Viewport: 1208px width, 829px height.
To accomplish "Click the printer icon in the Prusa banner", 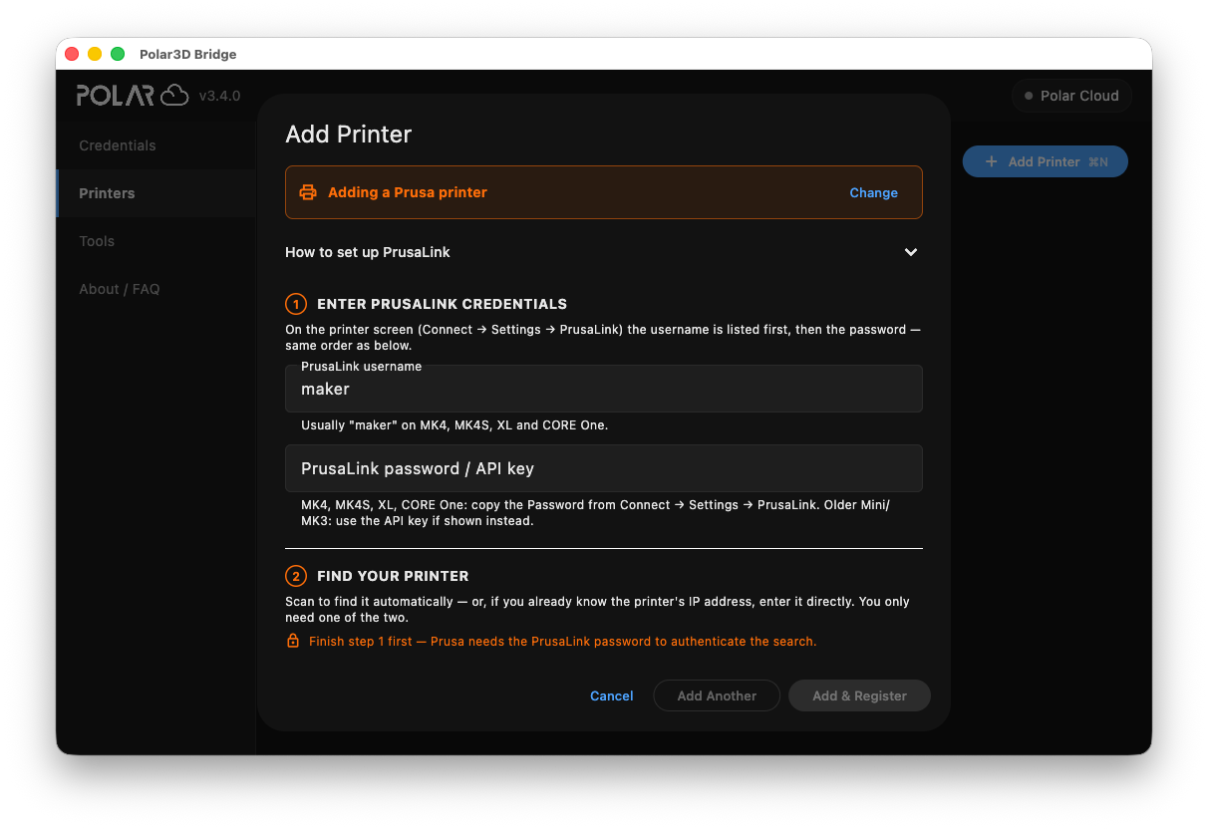I will [x=308, y=192].
